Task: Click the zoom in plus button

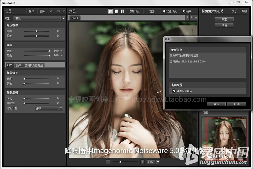Action: (142, 162)
